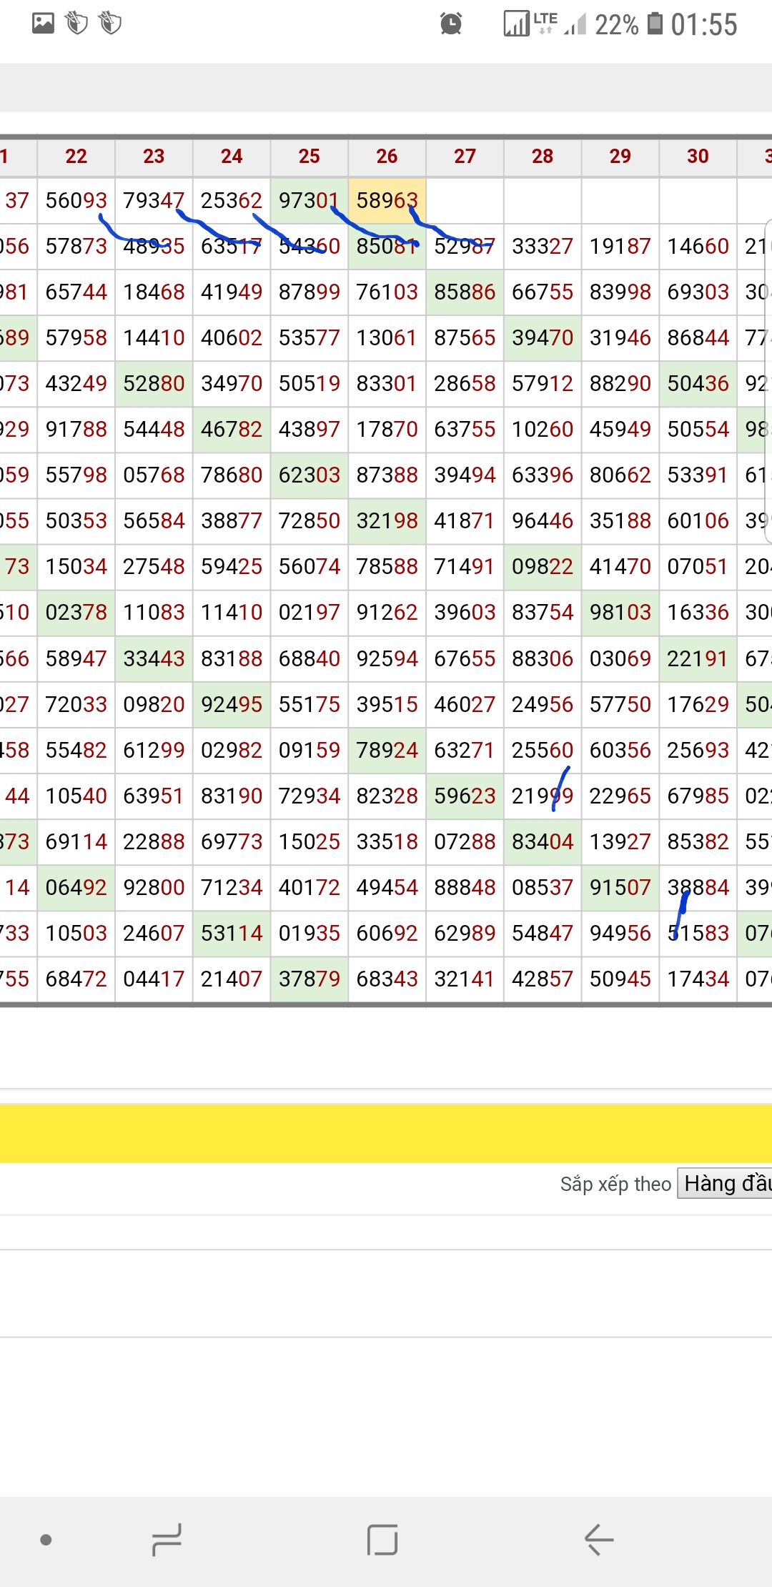The height and width of the screenshot is (1587, 772).
Task: Select the column 22 header
Action: coord(76,157)
